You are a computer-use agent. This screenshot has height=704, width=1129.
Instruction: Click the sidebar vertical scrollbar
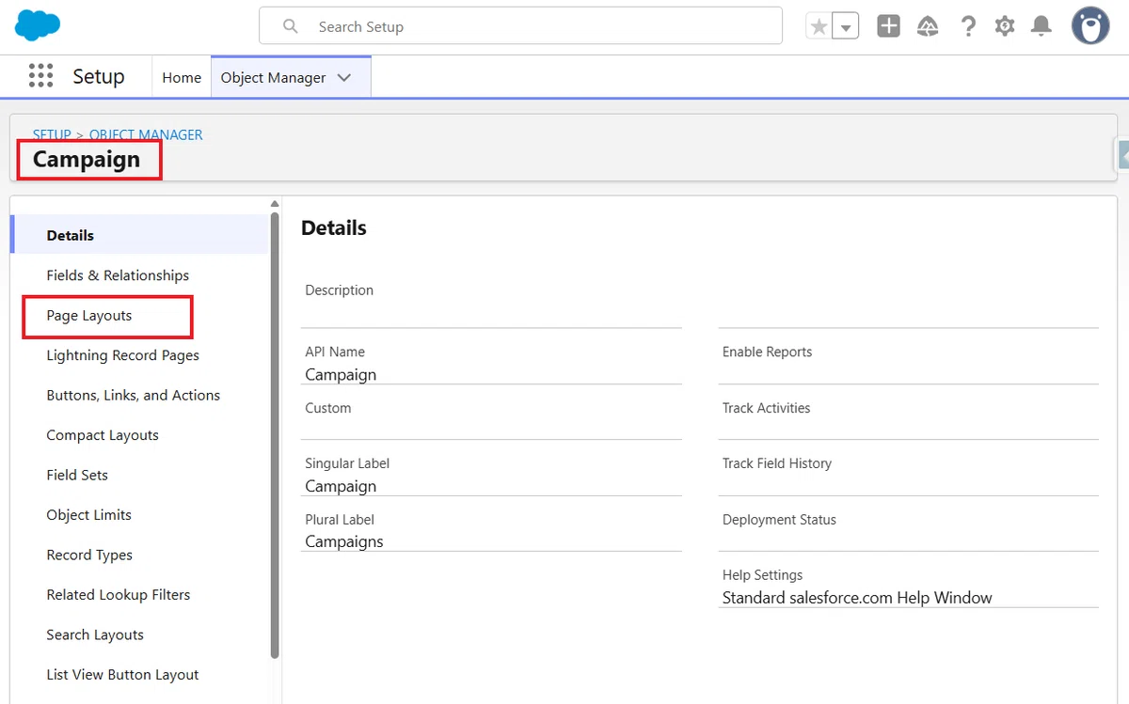tap(275, 434)
